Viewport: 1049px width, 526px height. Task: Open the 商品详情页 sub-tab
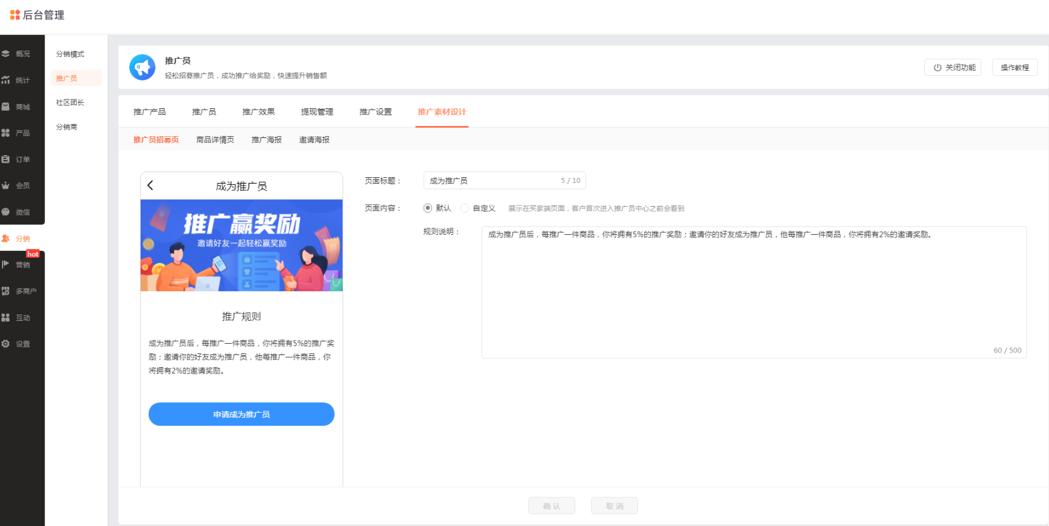(x=215, y=140)
